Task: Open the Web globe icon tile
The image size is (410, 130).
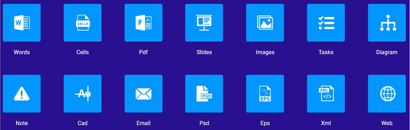Action: tap(387, 94)
